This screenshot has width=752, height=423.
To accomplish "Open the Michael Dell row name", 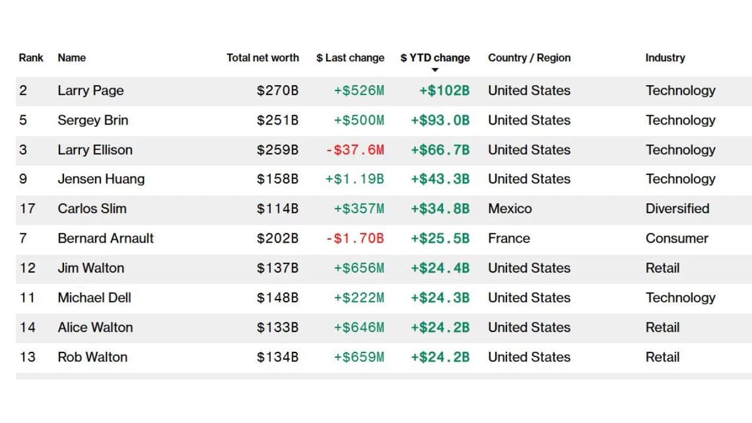I will (94, 298).
